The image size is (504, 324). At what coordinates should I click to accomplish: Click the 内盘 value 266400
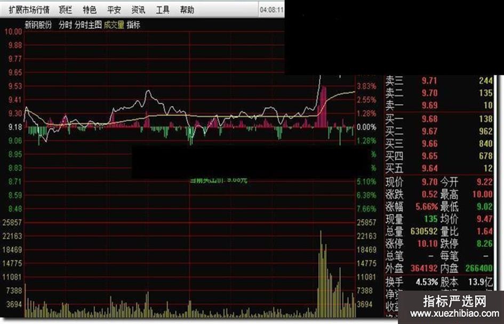[479, 268]
